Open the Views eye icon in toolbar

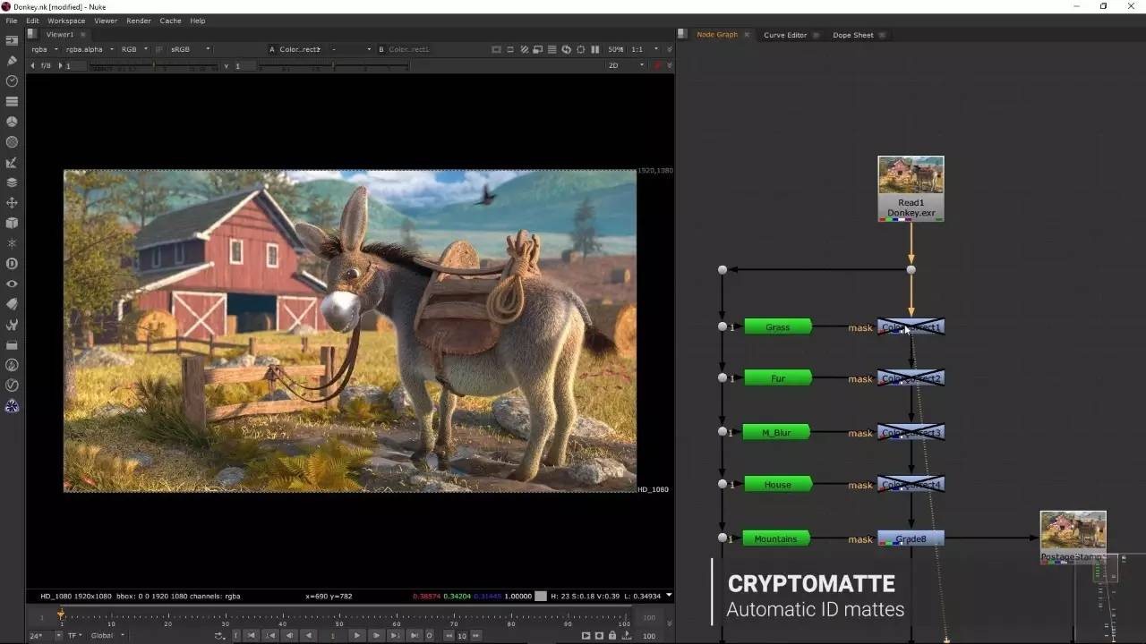point(12,284)
